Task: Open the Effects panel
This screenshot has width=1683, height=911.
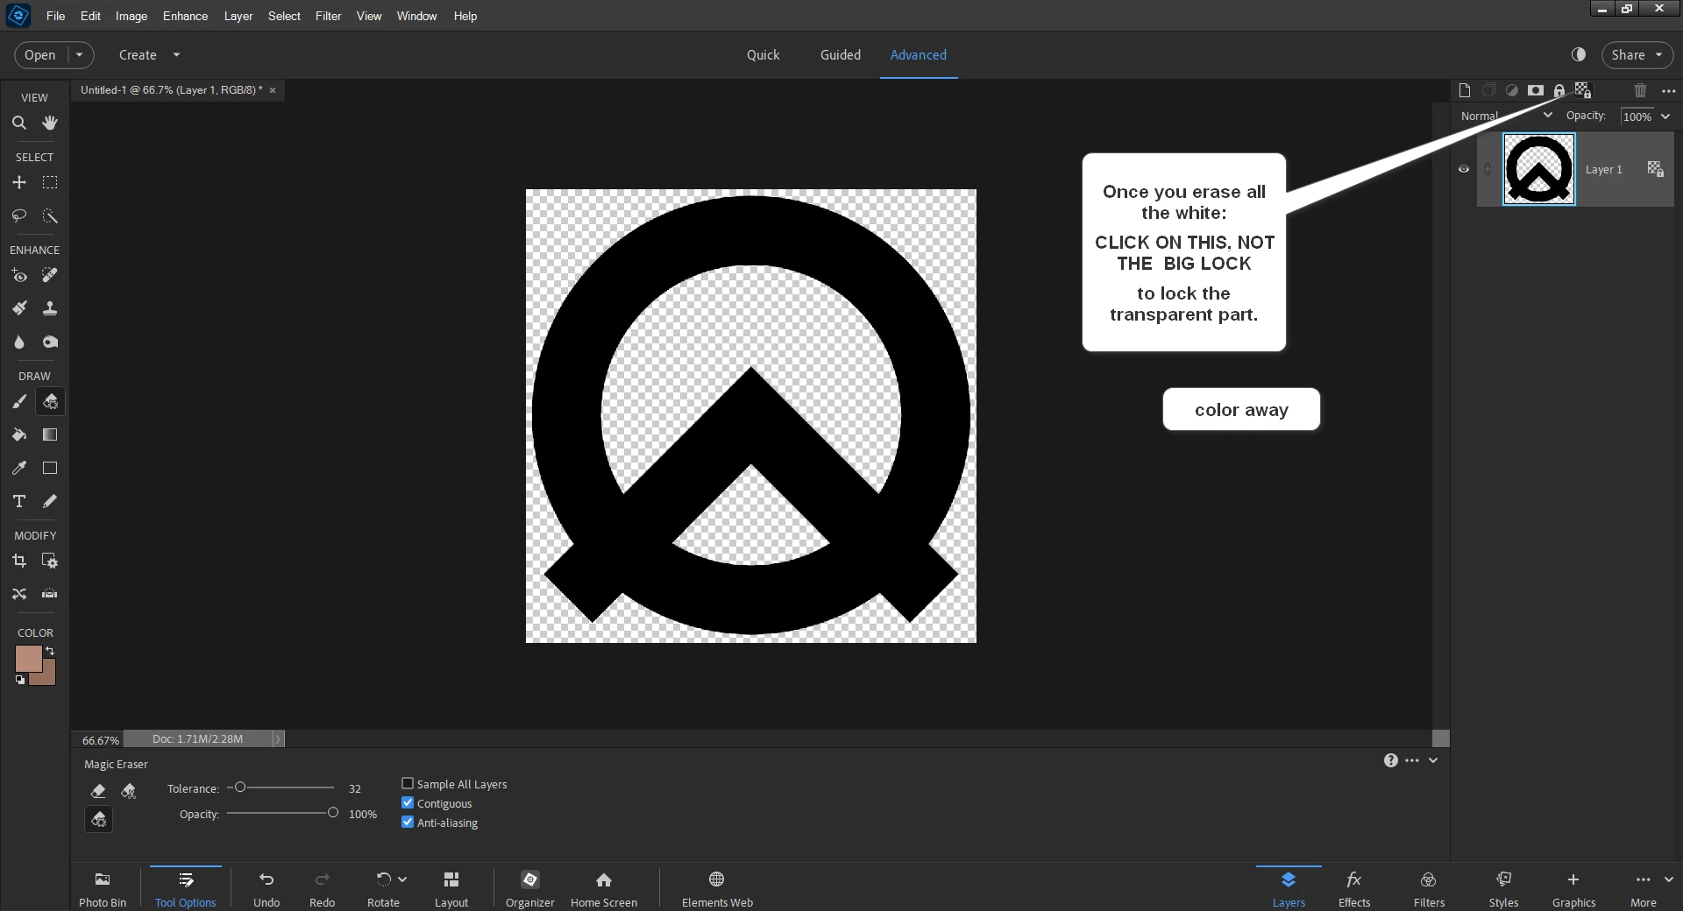Action: tap(1353, 888)
